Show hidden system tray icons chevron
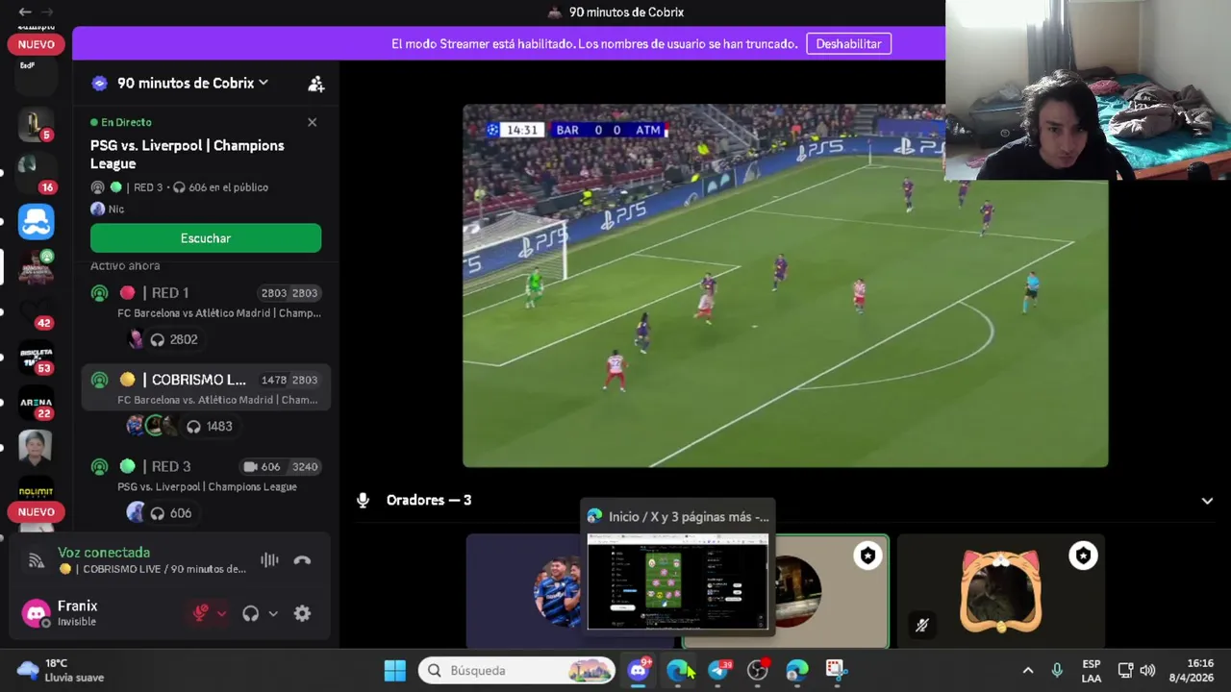 click(1027, 670)
